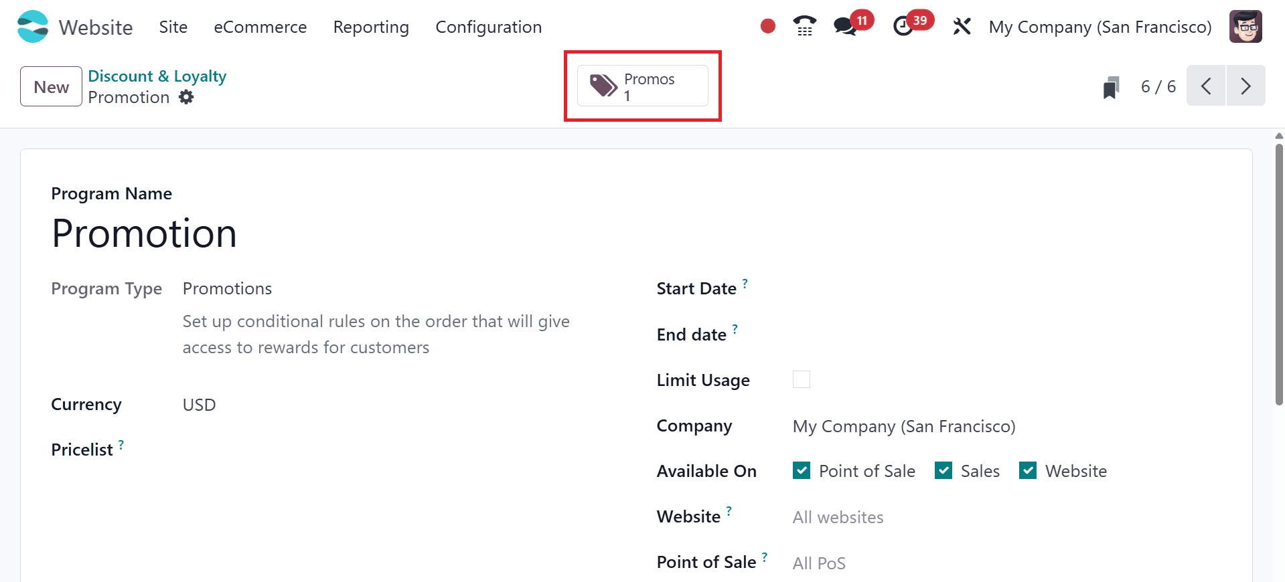Uncheck Point of Sale availability
Screen dimensions: 1285x582
[802, 470]
